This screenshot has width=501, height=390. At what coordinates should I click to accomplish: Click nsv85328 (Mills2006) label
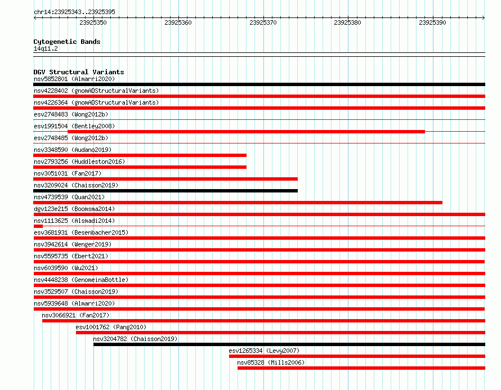click(x=271, y=362)
